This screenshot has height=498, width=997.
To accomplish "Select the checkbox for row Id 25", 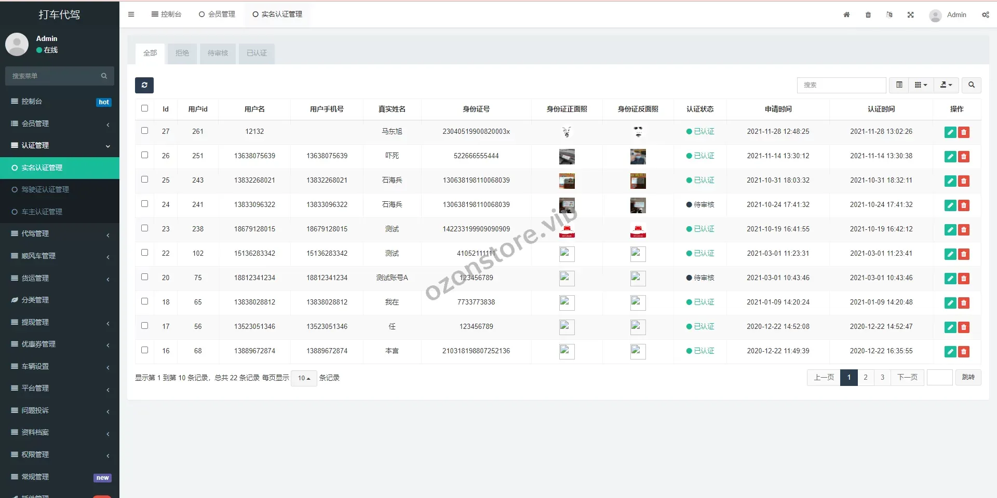I will [x=145, y=179].
